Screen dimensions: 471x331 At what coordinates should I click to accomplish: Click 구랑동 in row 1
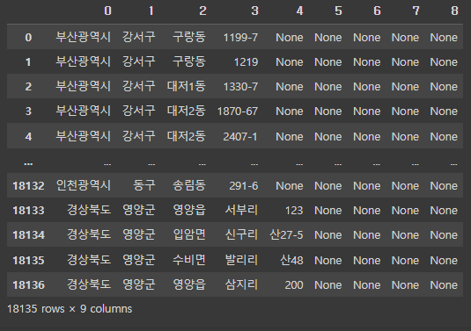click(x=189, y=61)
